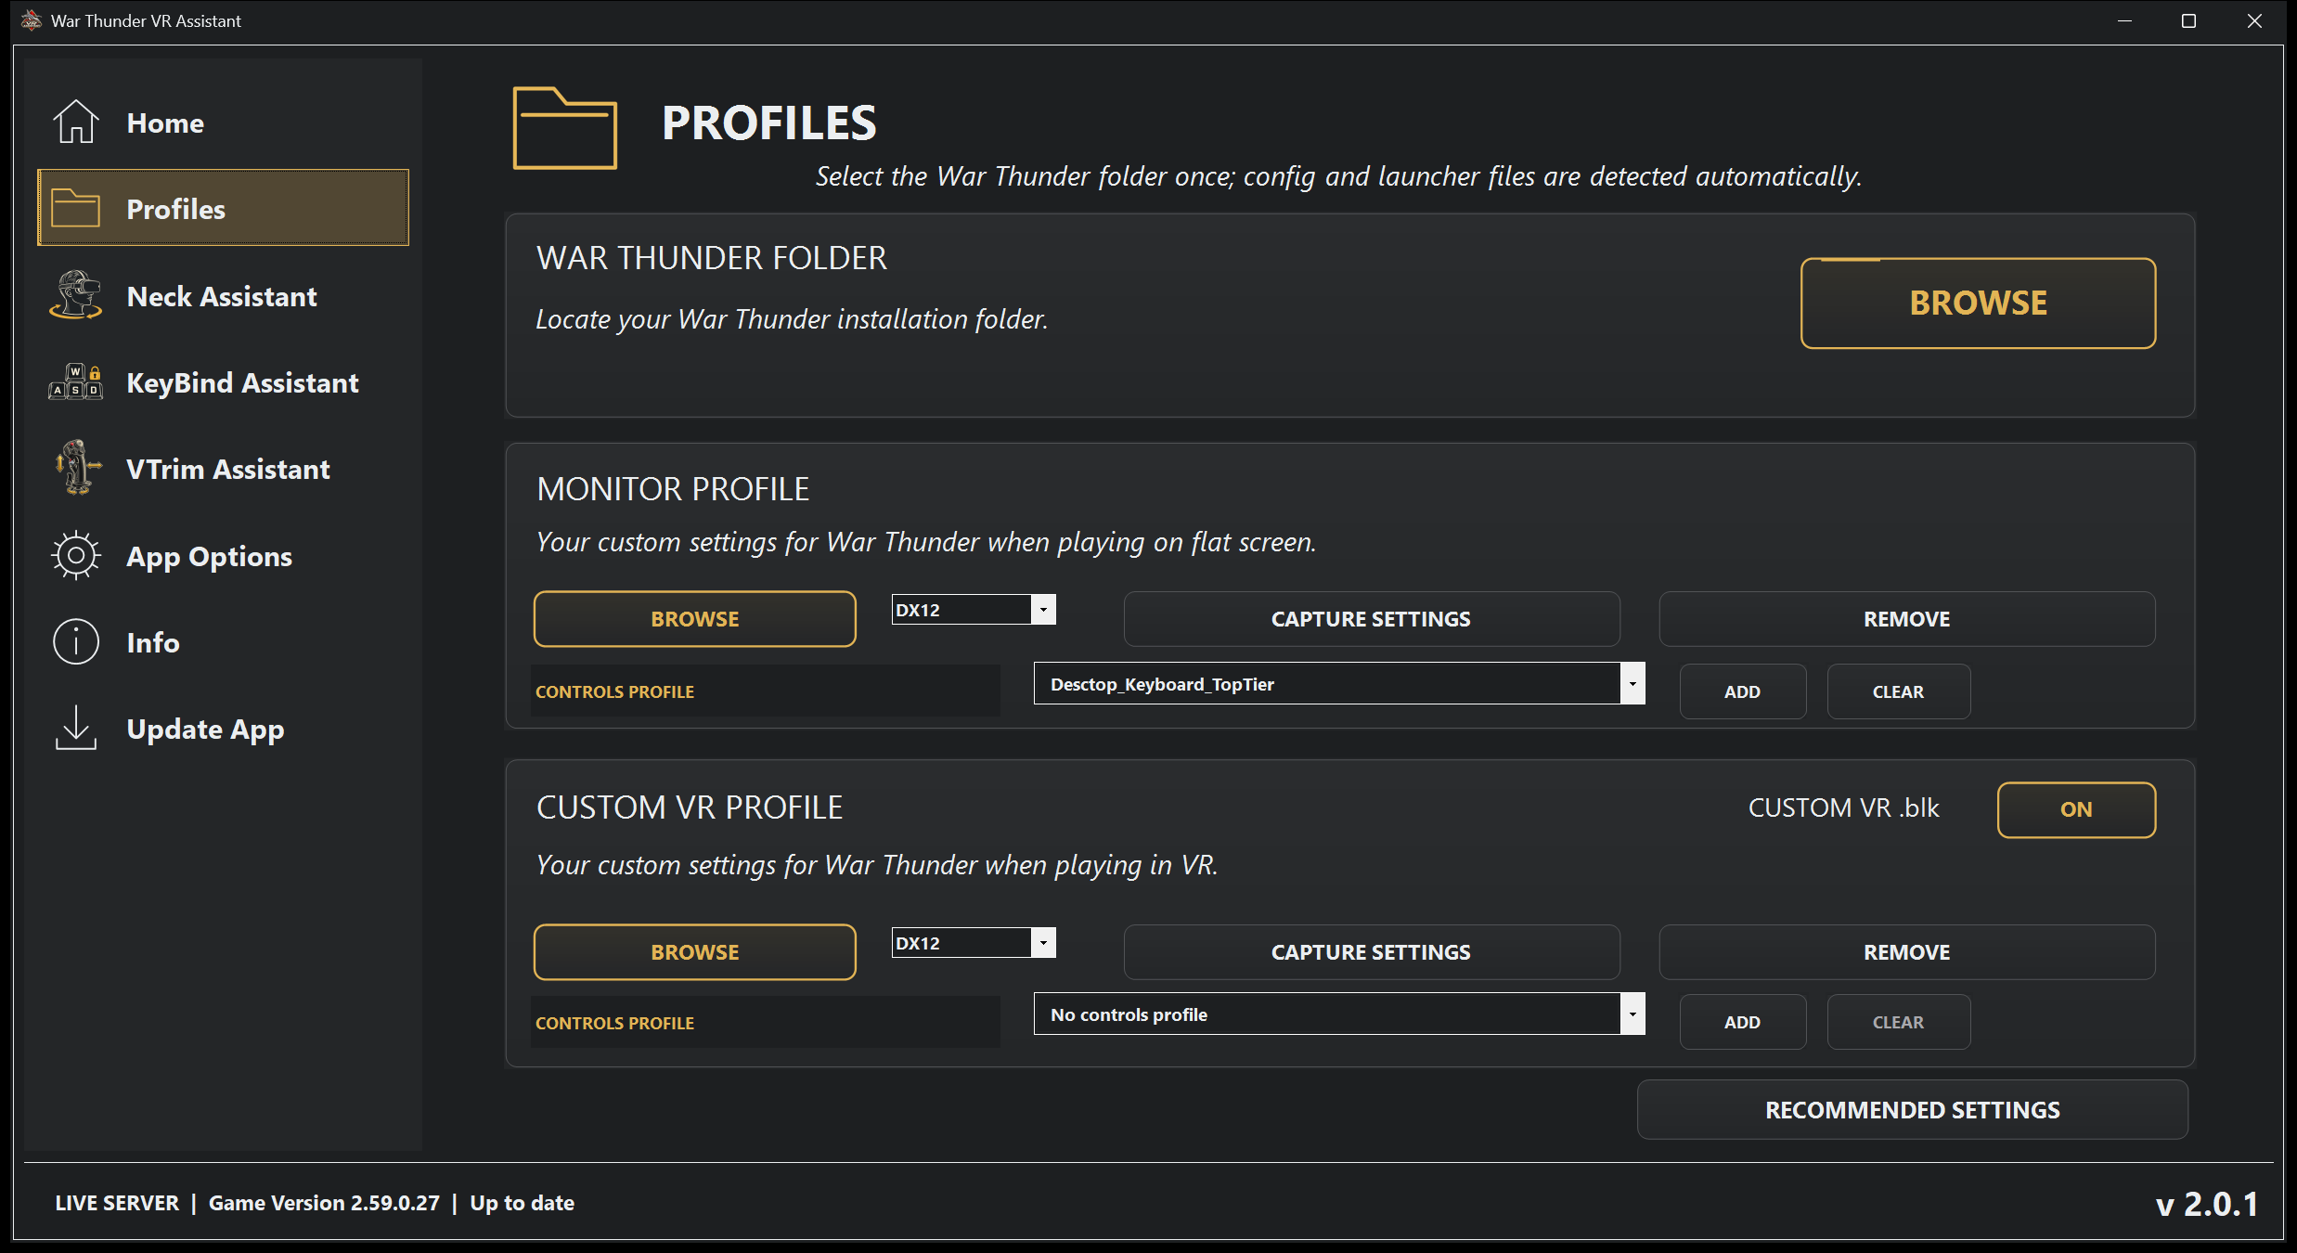The image size is (2297, 1253).
Task: Click Browse in Custom VR Profile section
Action: (x=694, y=952)
